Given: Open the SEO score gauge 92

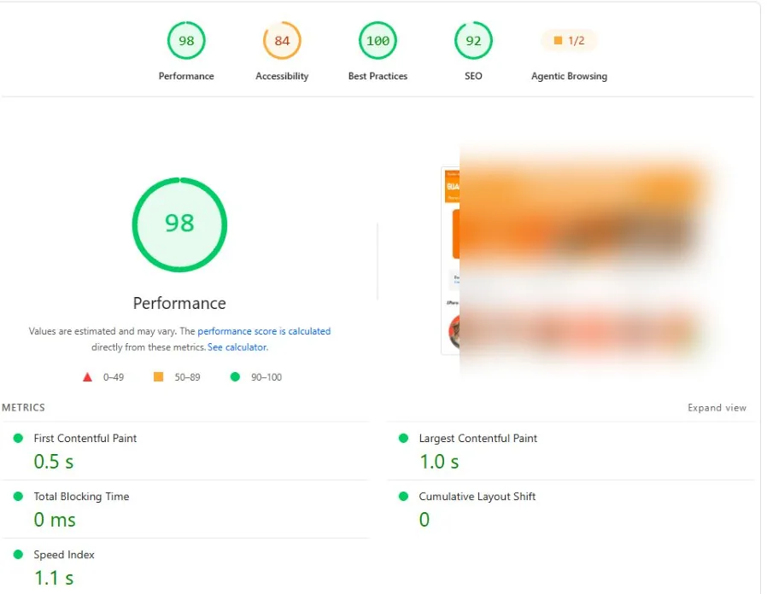Looking at the screenshot, I should coord(473,40).
